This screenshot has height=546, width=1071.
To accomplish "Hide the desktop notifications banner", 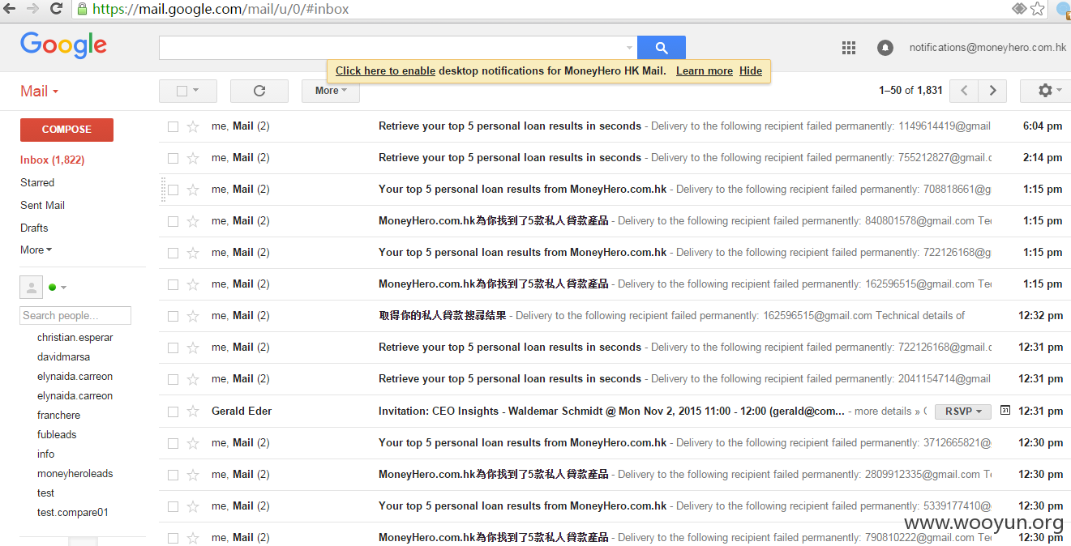I will tap(751, 71).
